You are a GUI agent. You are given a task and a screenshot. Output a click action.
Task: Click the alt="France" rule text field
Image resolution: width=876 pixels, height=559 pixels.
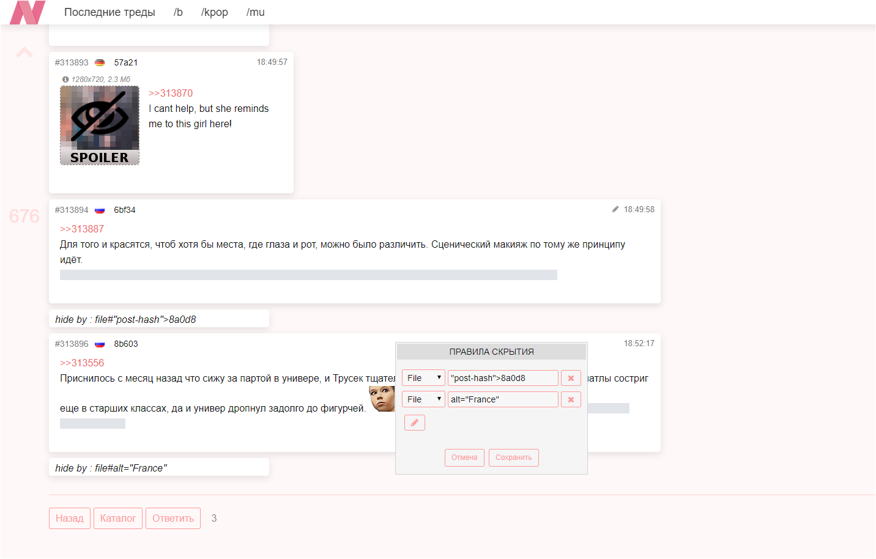502,399
